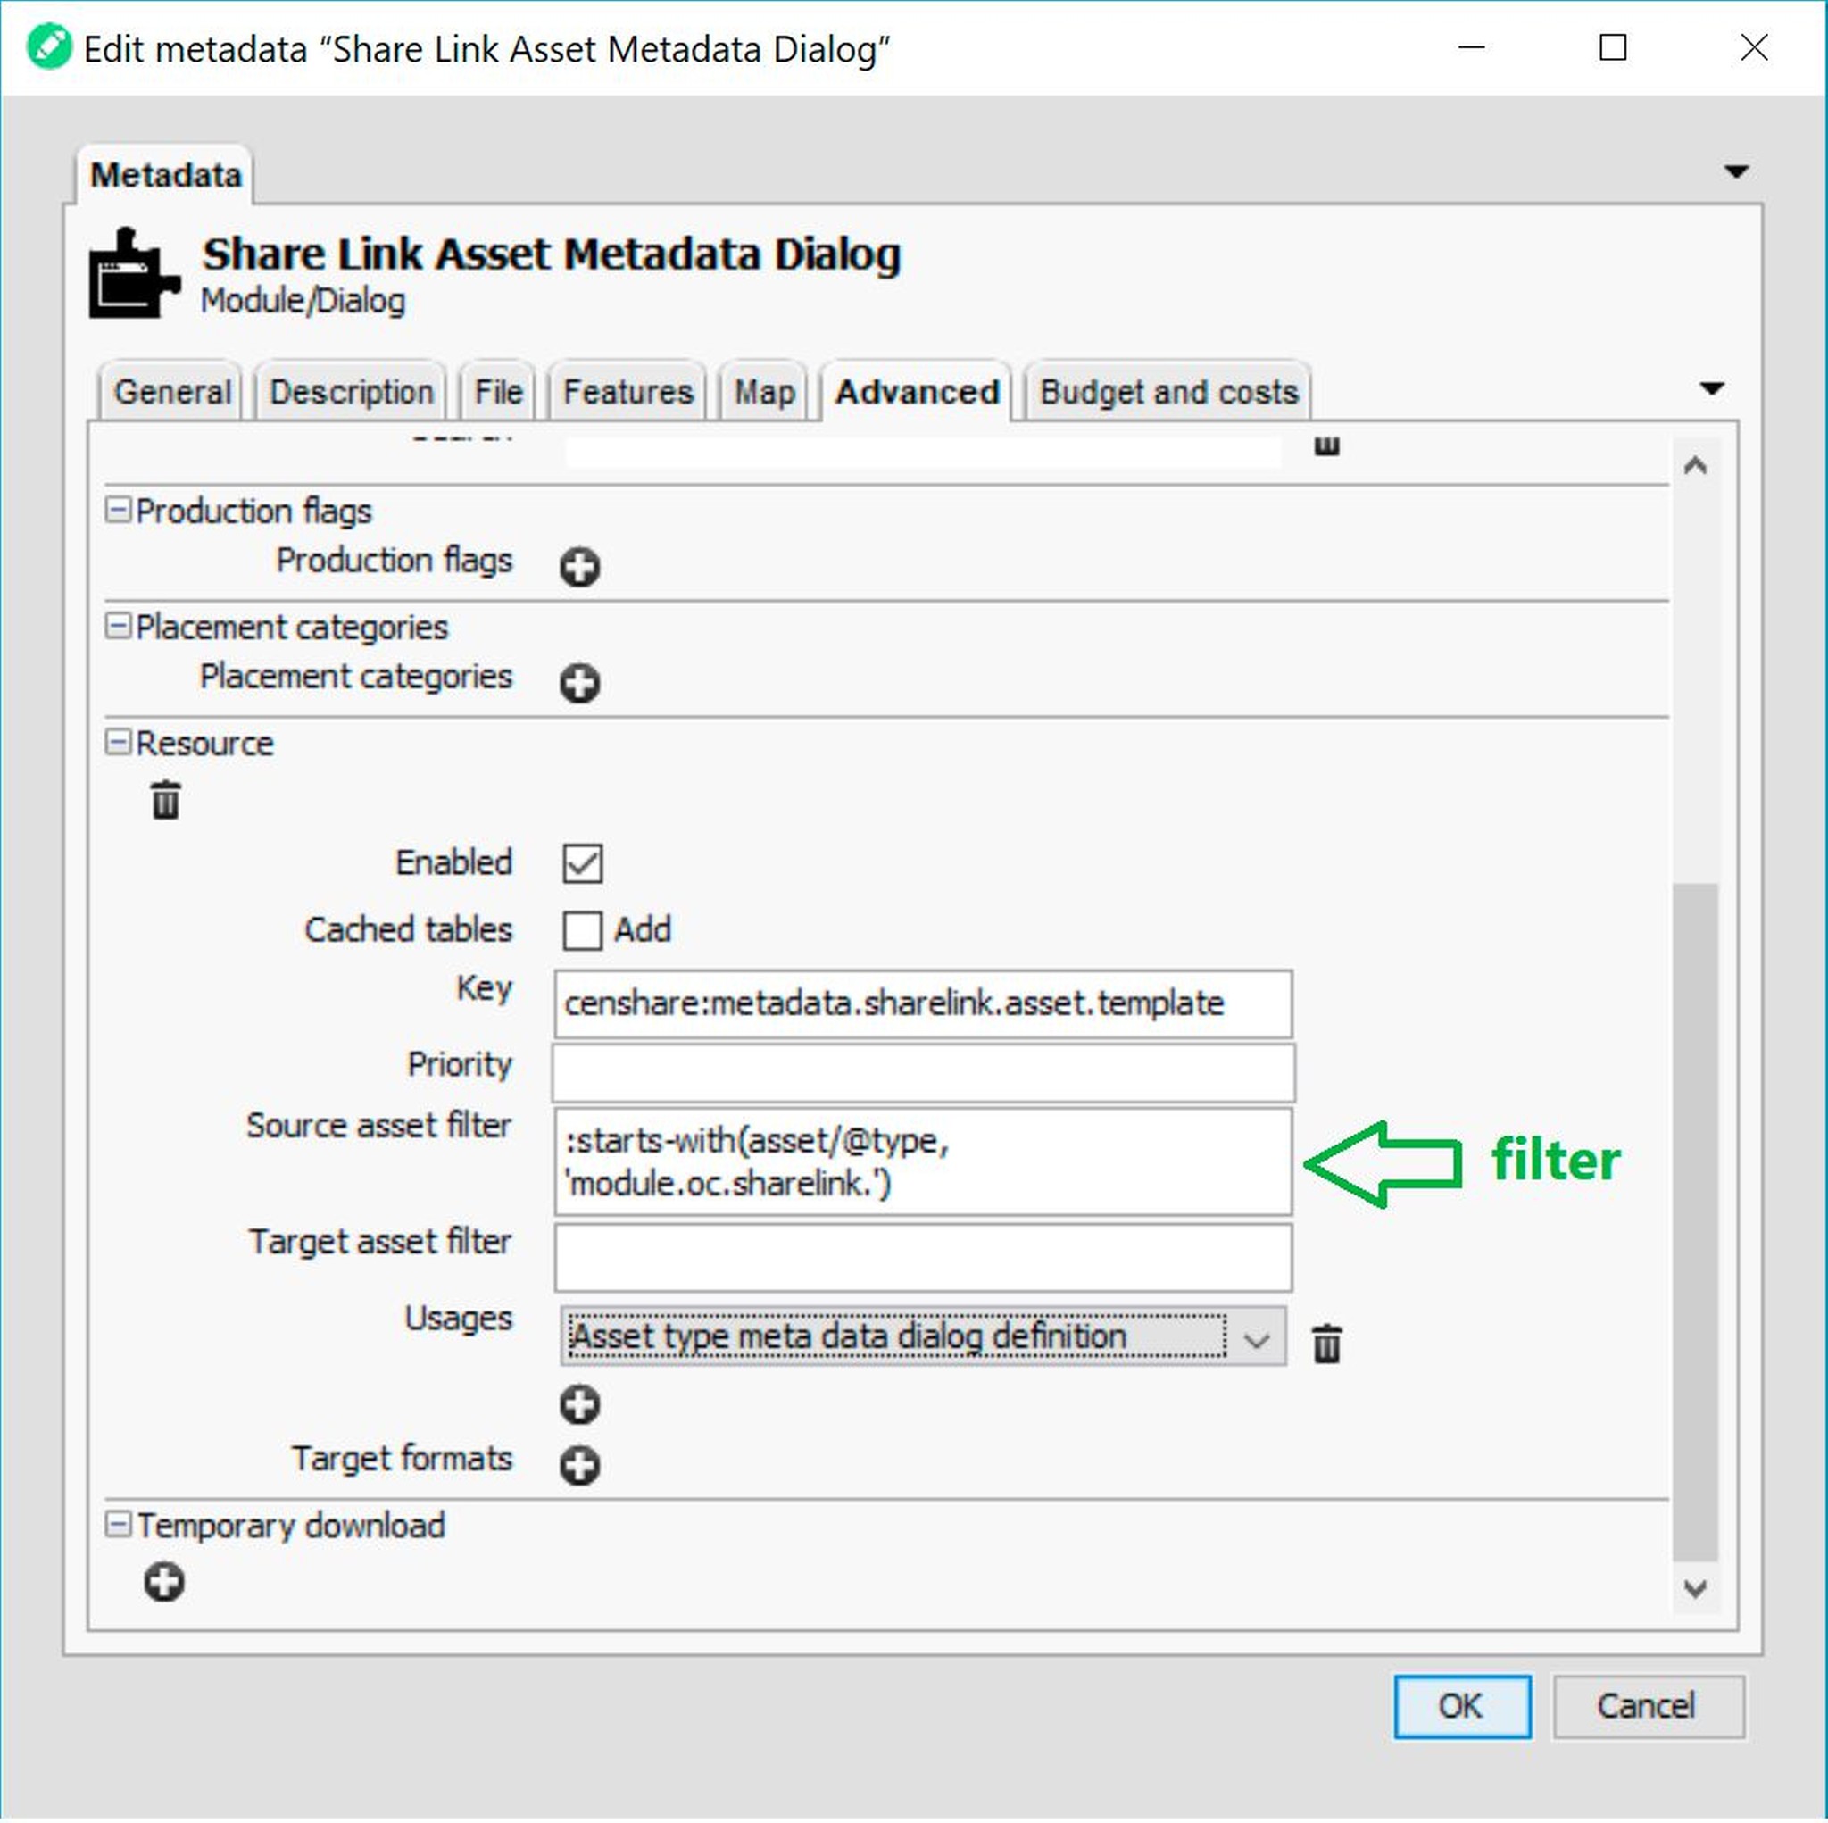This screenshot has height=1823, width=1828.
Task: Confirm changes with the OK button
Action: pyautogui.click(x=1461, y=1706)
